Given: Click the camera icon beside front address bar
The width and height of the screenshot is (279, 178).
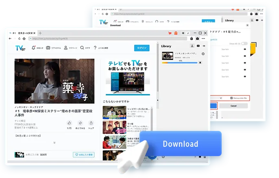Looking at the screenshot, I should click(x=197, y=39).
